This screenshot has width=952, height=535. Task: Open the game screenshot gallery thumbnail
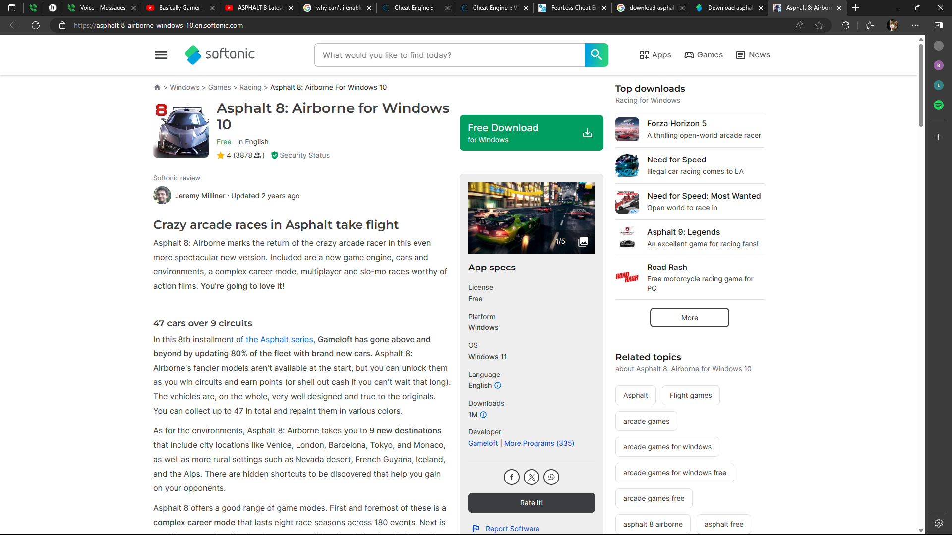[x=531, y=218]
